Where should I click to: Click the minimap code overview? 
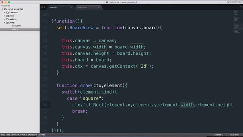[x=237, y=21]
